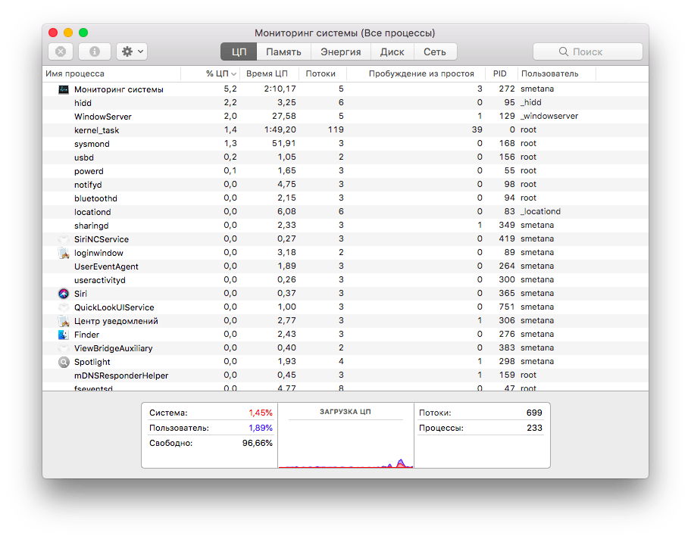The image size is (691, 539).
Task: Open the gear actions dropdown menu
Action: [x=132, y=51]
